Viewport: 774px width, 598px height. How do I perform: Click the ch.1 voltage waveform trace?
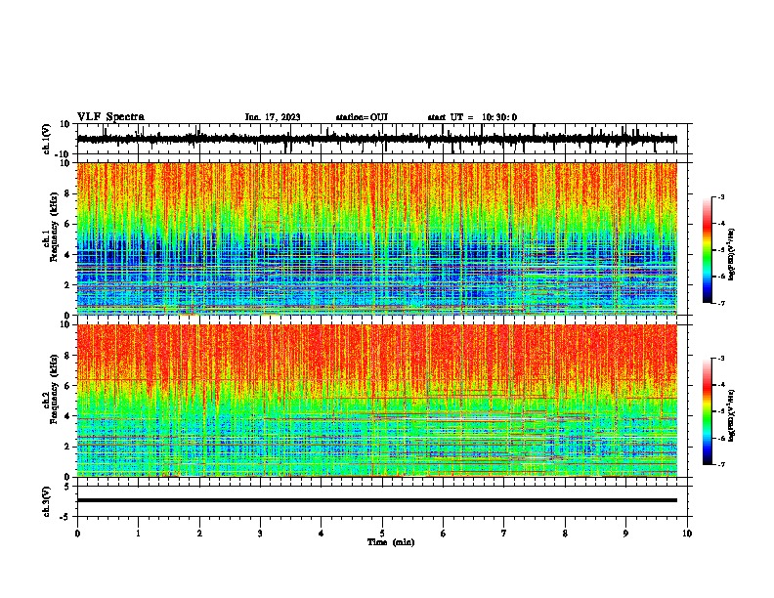(x=376, y=139)
